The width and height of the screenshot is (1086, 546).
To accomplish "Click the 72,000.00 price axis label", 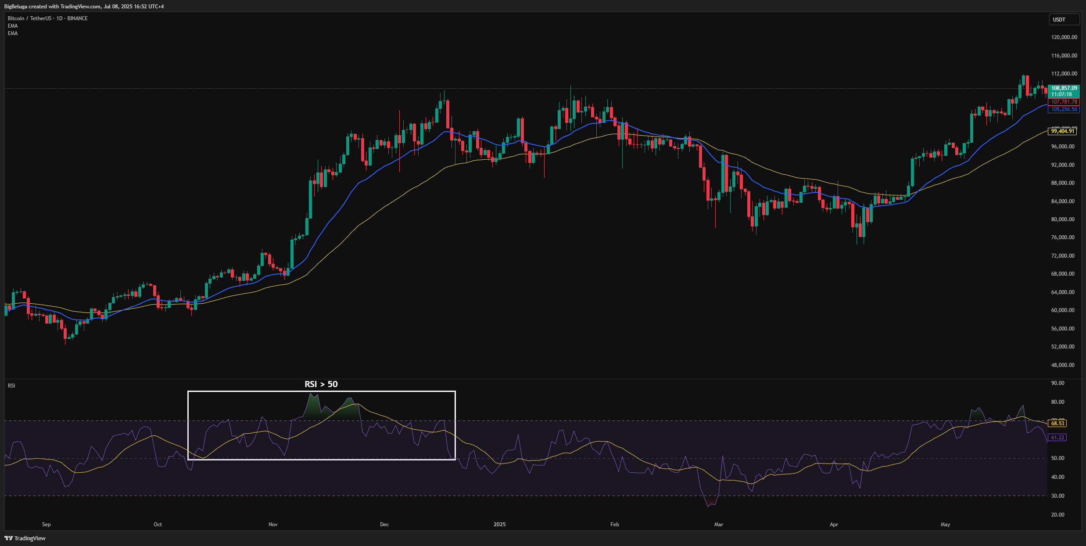I will tap(1063, 256).
